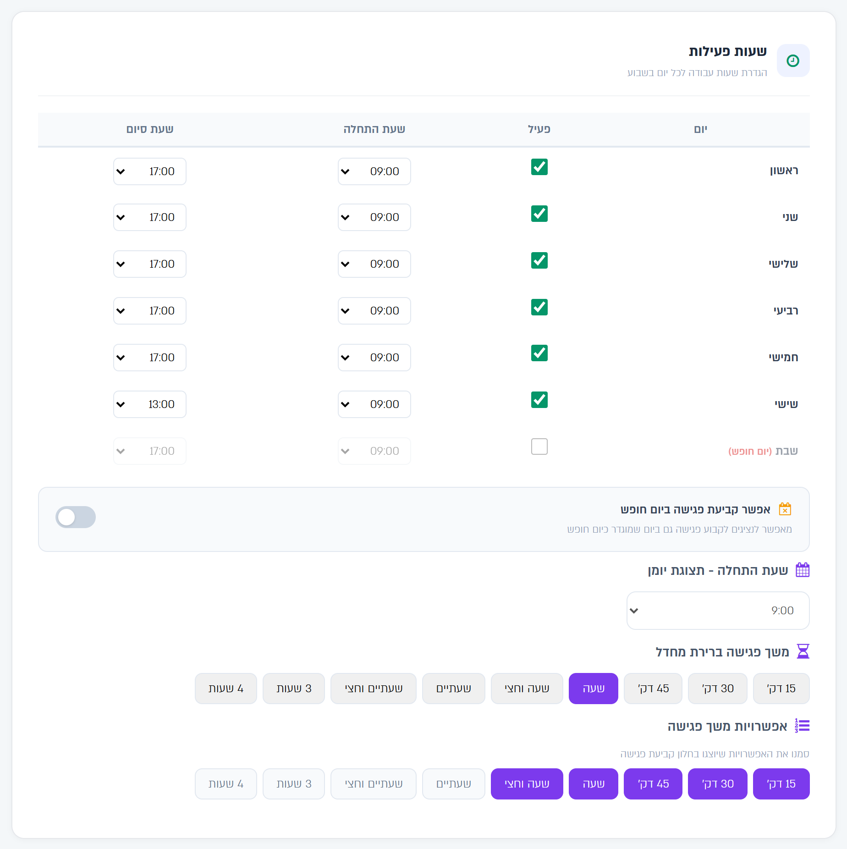The width and height of the screenshot is (847, 849).
Task: Set default meeting duration to שעתיים
Action: (x=454, y=689)
